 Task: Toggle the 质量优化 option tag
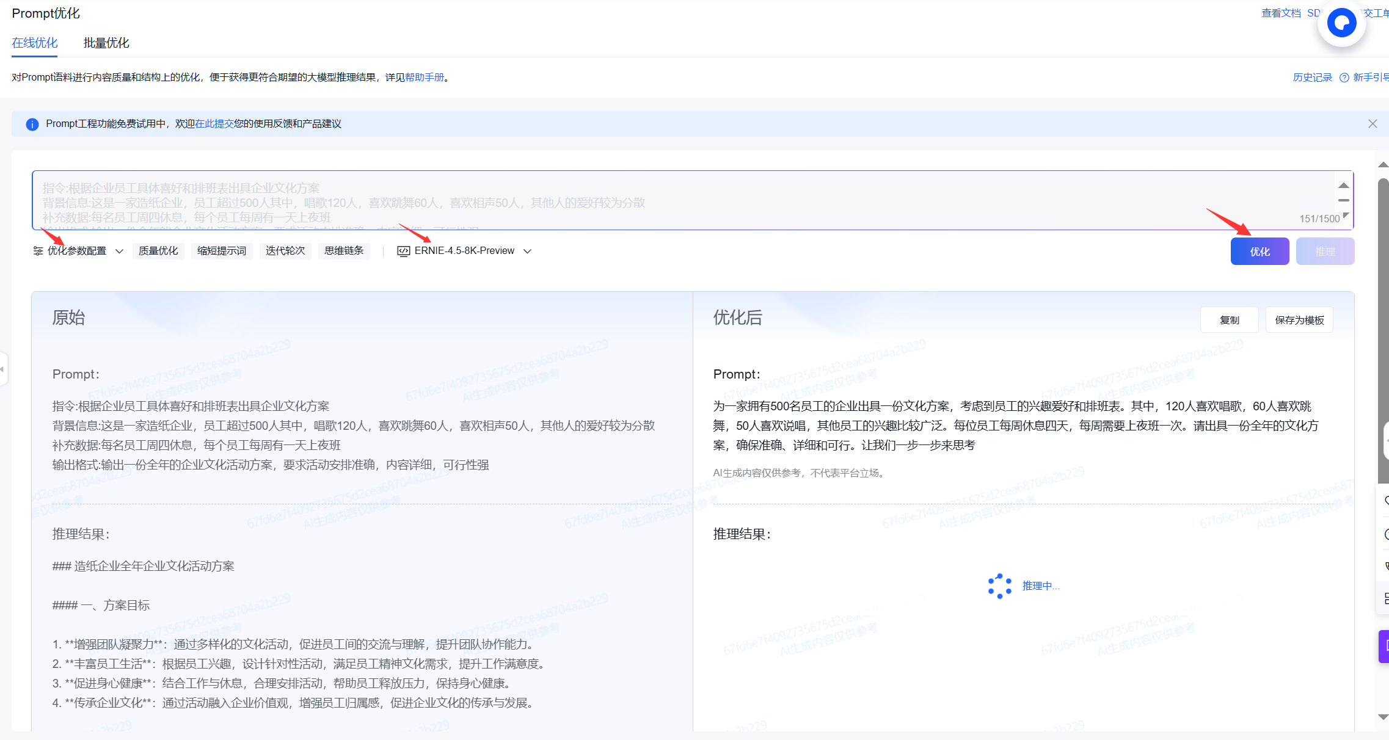(158, 251)
